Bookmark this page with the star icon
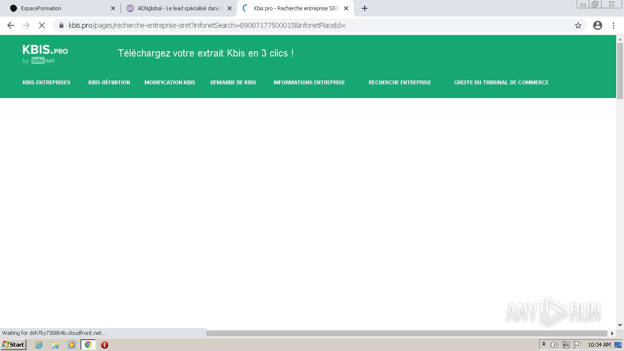Image resolution: width=624 pixels, height=351 pixels. point(578,25)
